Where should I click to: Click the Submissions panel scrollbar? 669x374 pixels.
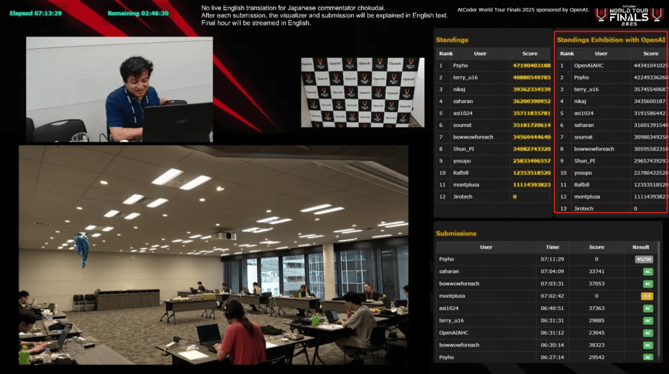click(x=659, y=299)
